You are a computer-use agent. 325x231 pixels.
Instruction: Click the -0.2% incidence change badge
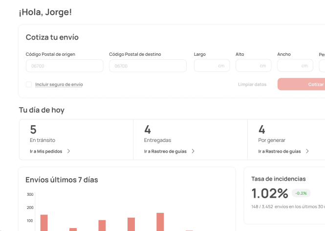pyautogui.click(x=301, y=193)
